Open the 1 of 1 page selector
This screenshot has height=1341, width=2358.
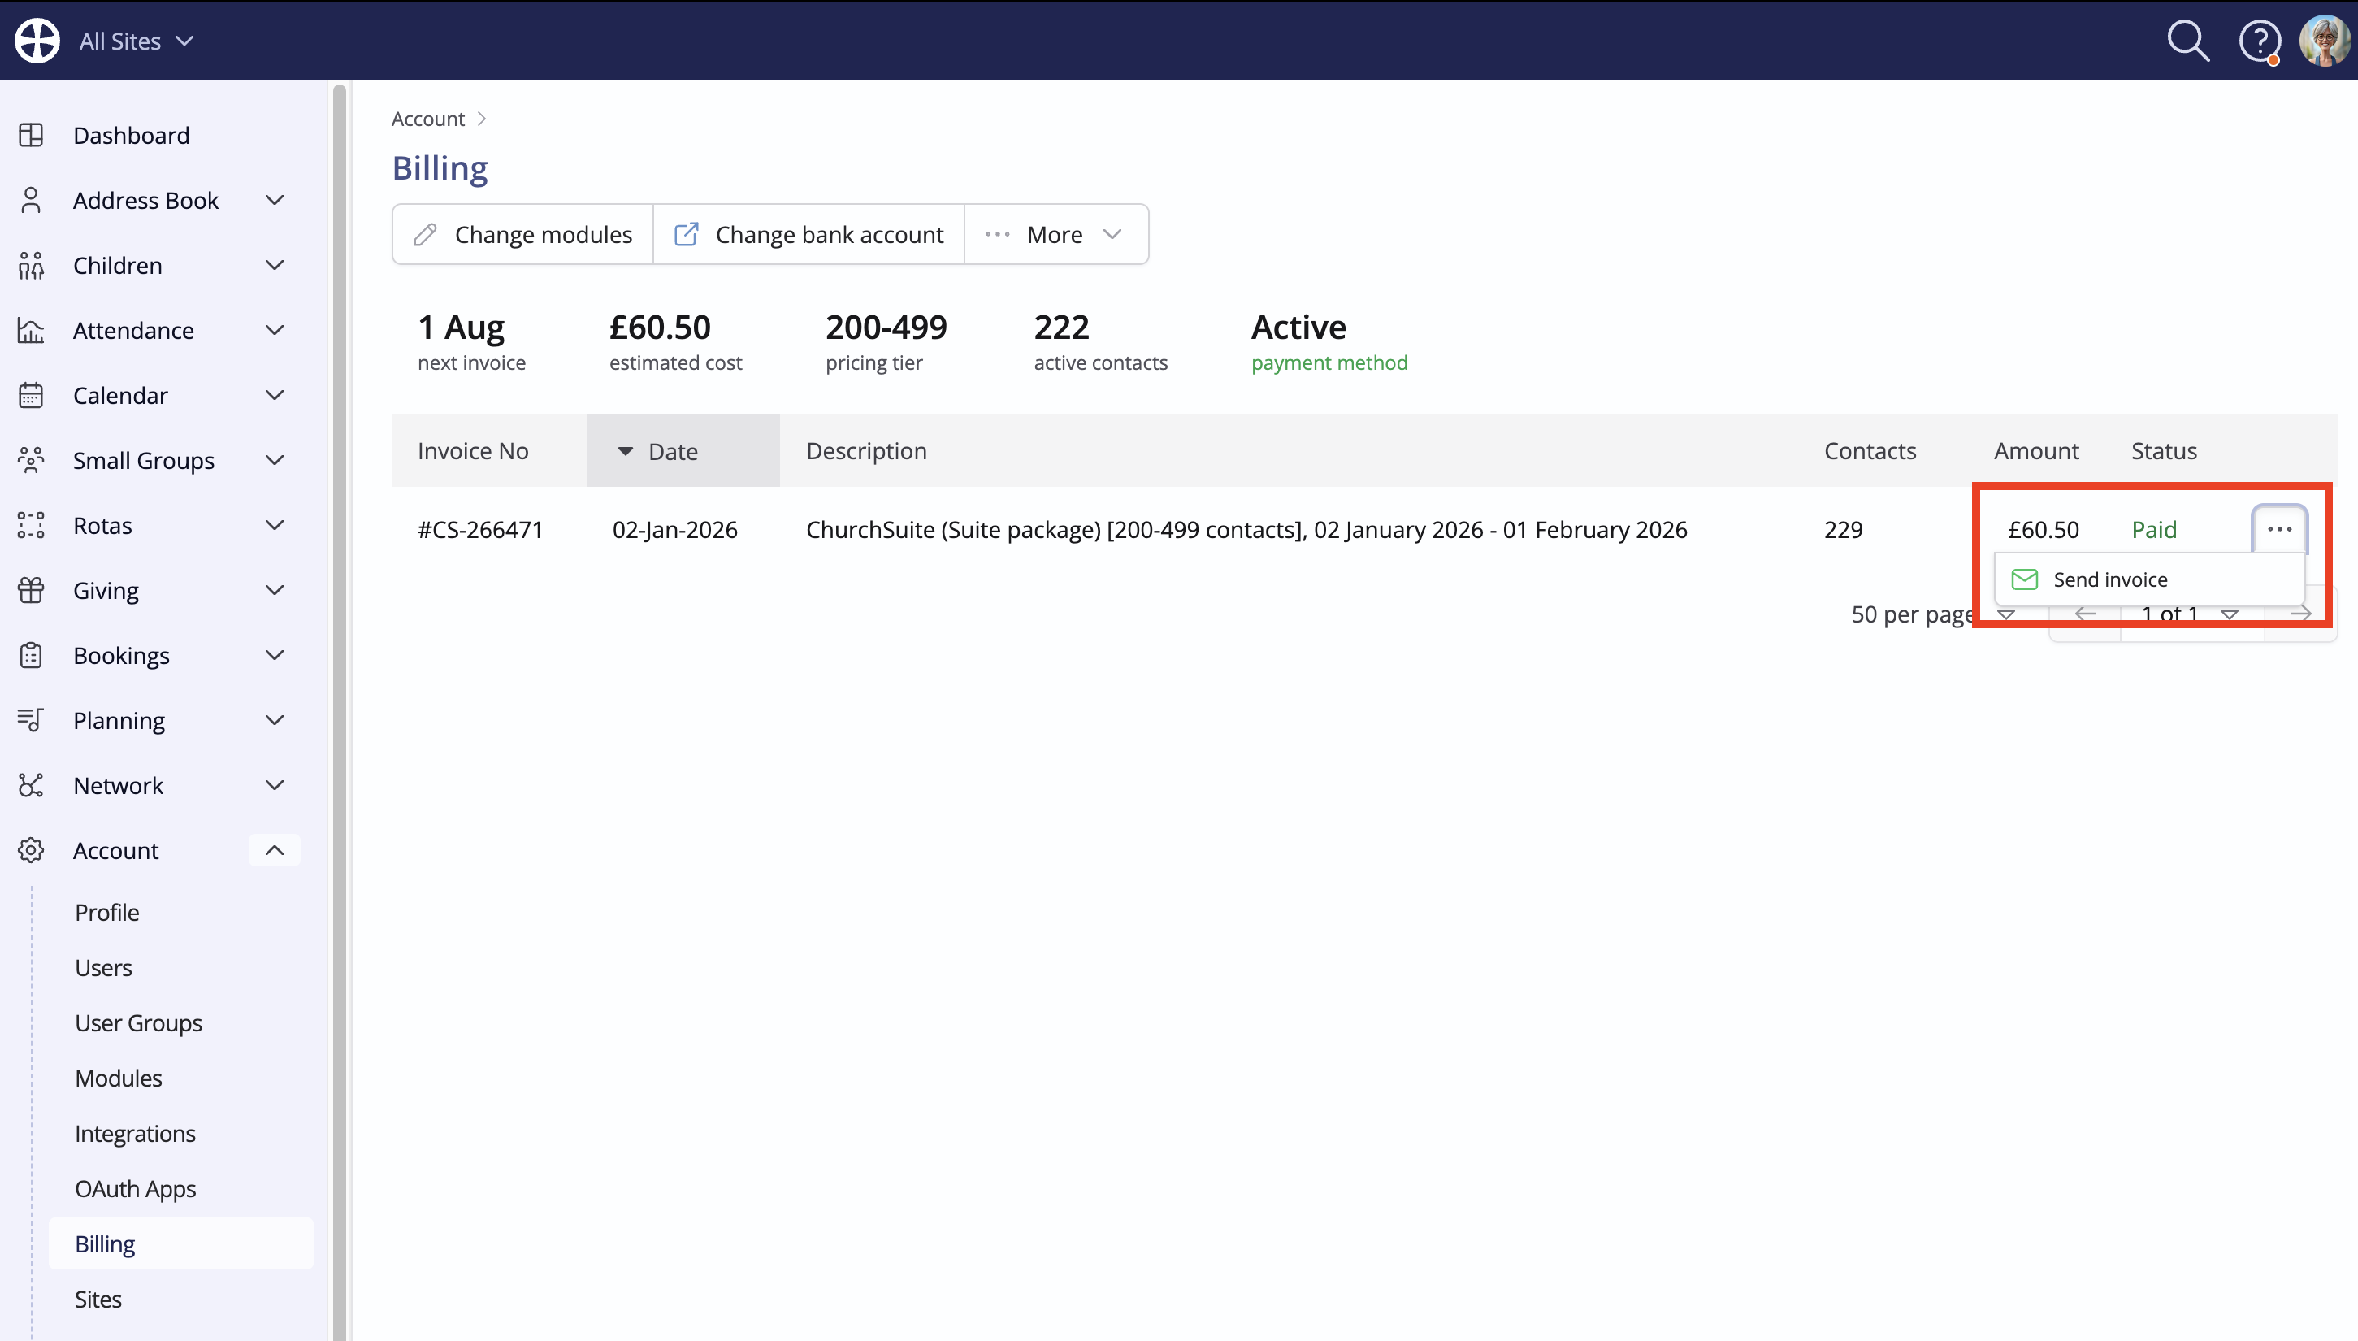pyautogui.click(x=2191, y=614)
